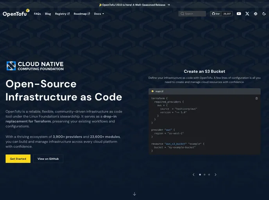
Task: Open the Registry external link
Action: pos(62,14)
